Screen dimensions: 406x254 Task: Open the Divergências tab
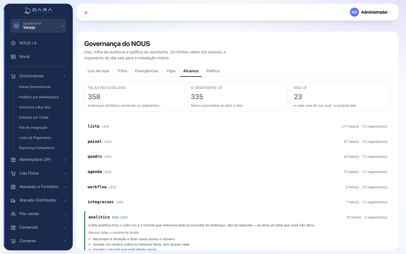[x=147, y=71]
